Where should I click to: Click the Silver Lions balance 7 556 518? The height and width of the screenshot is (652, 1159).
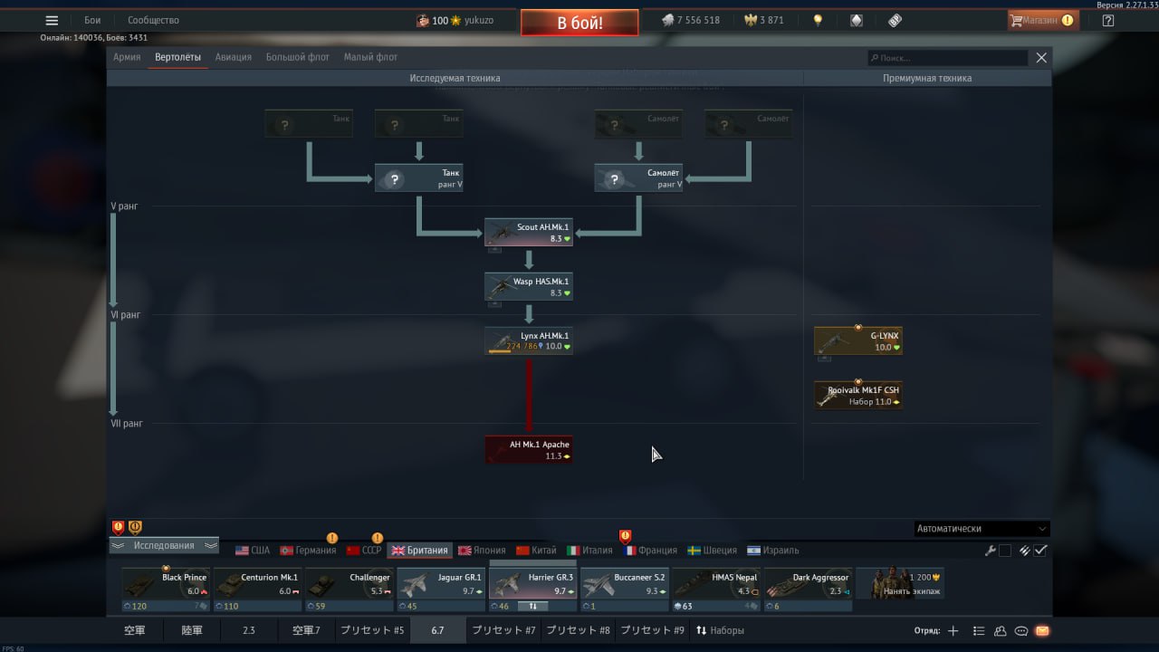tap(691, 20)
